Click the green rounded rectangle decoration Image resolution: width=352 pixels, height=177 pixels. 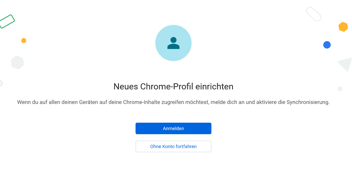(x=7, y=22)
